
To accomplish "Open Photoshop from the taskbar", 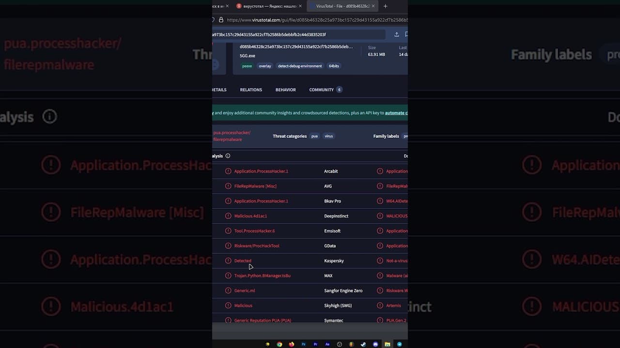I will click(x=304, y=344).
